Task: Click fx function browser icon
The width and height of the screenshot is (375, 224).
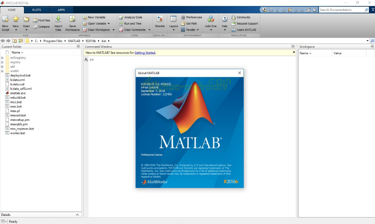Action: pos(86,60)
